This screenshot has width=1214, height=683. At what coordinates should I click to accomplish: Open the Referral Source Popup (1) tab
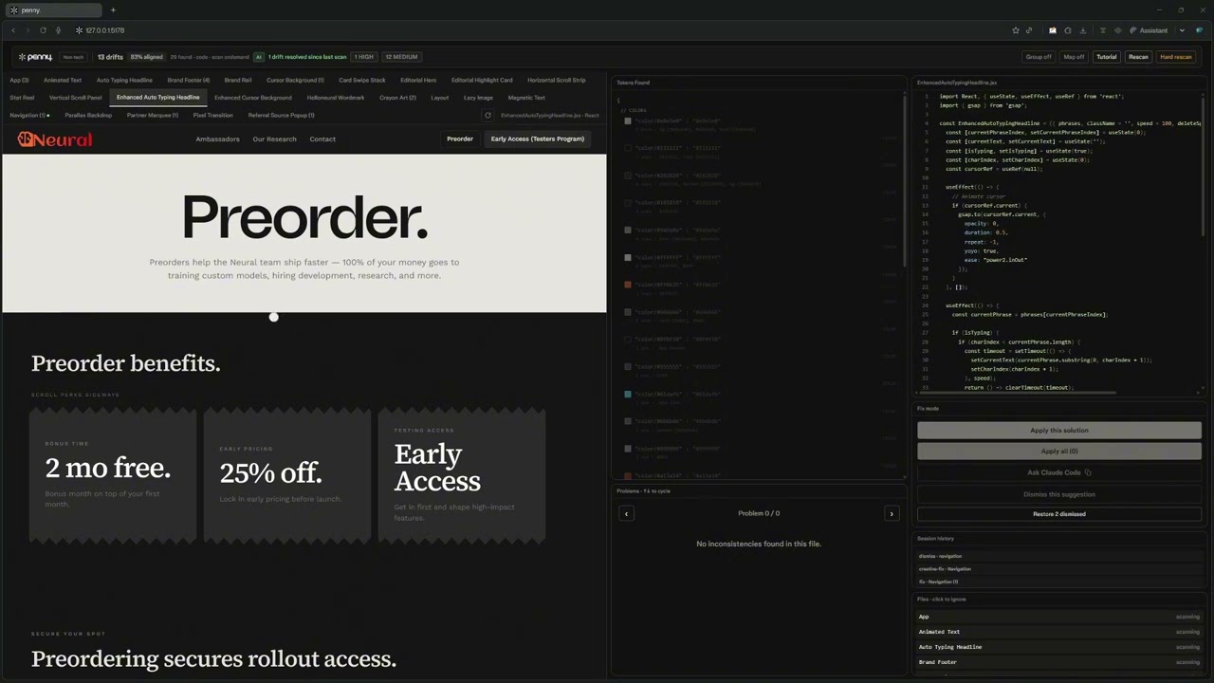point(281,116)
